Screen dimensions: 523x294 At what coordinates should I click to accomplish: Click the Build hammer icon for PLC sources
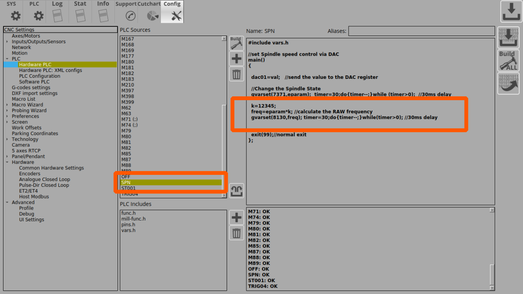click(x=236, y=43)
